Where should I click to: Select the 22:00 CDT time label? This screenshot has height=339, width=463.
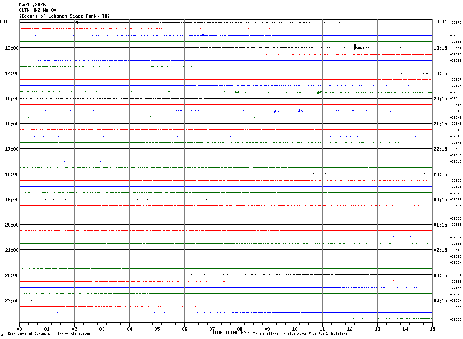tap(11, 275)
